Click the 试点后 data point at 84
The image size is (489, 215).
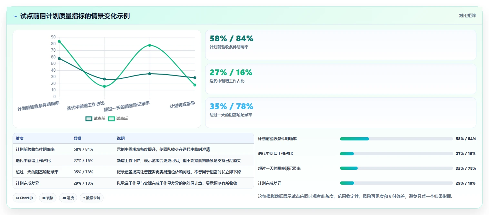click(x=59, y=41)
